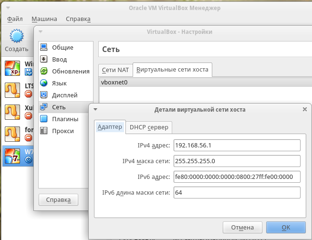Select the Windows 7 virtual machine icon

click(x=12, y=156)
